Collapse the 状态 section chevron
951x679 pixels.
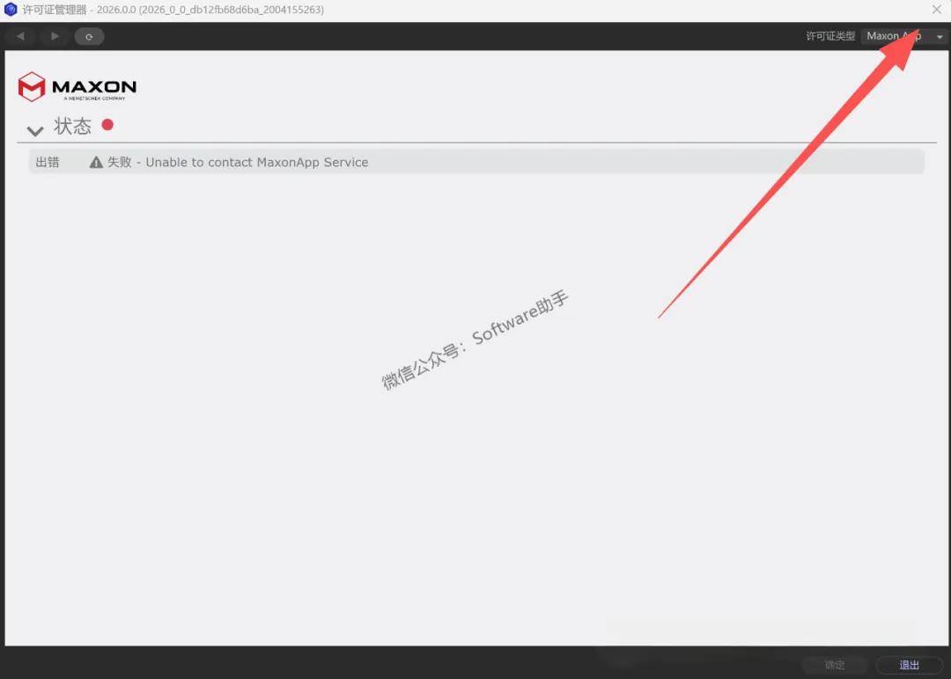[x=35, y=130]
